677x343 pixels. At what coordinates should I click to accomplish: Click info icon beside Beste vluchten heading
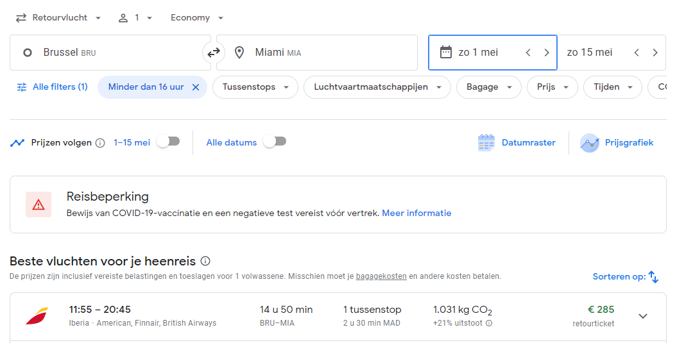pyautogui.click(x=205, y=261)
